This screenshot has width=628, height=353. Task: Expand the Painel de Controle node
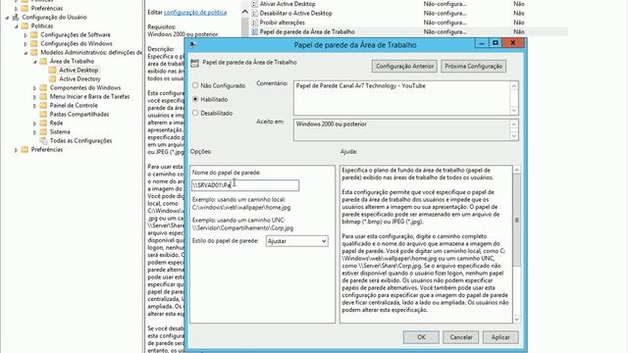(x=35, y=106)
